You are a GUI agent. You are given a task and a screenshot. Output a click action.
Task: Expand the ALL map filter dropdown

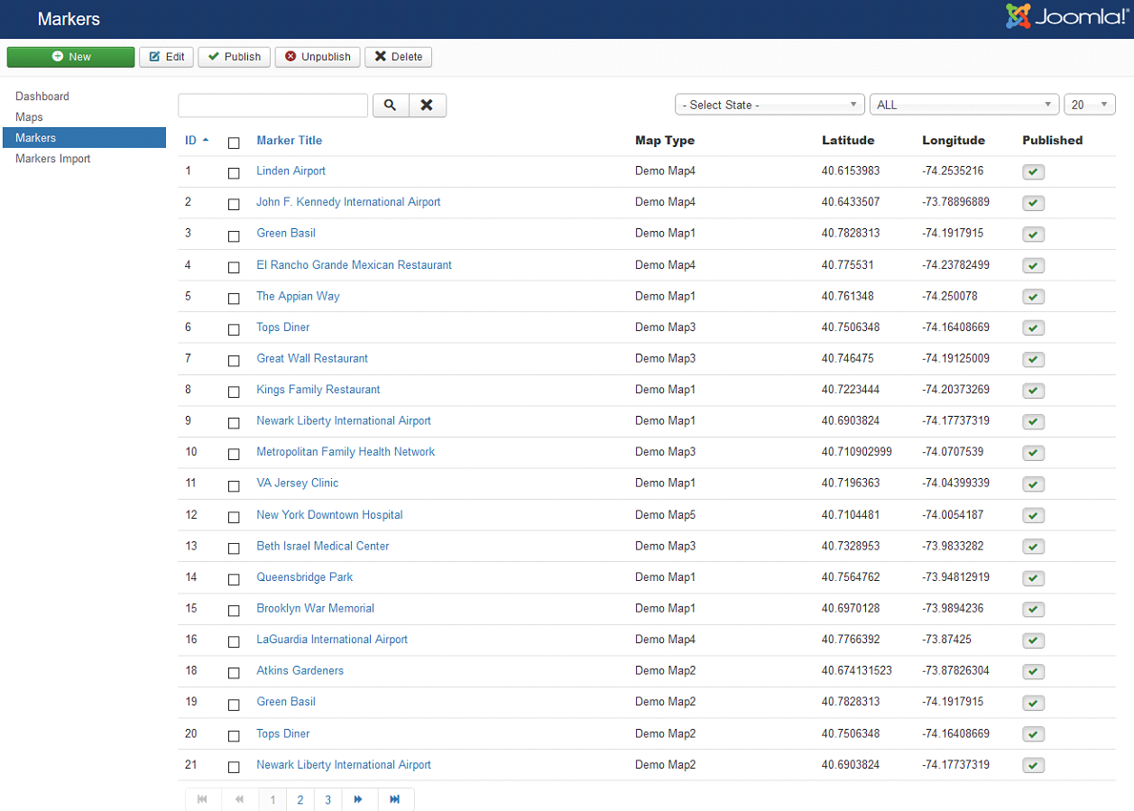point(963,105)
